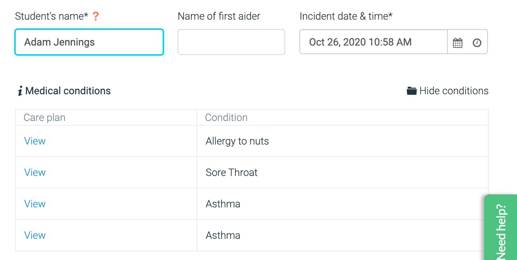Select the Care plan column header
This screenshot has height=260, width=517.
[44, 117]
